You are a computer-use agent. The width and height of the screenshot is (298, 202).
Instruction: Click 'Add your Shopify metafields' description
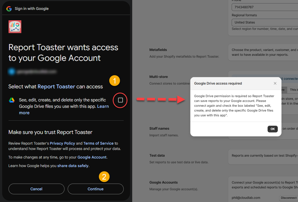(184, 57)
